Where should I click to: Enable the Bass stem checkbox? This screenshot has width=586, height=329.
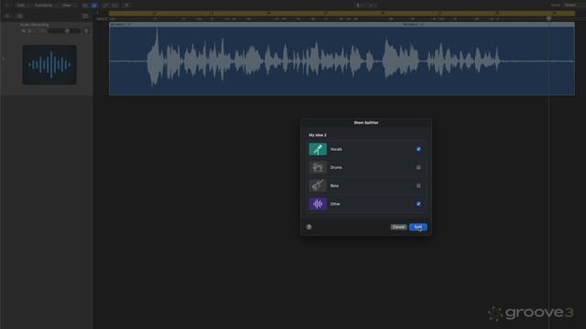pyautogui.click(x=418, y=186)
